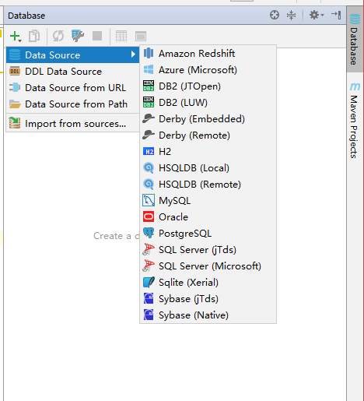The width and height of the screenshot is (364, 401).
Task: Click the Scroll from Editor target icon
Action: (x=275, y=15)
